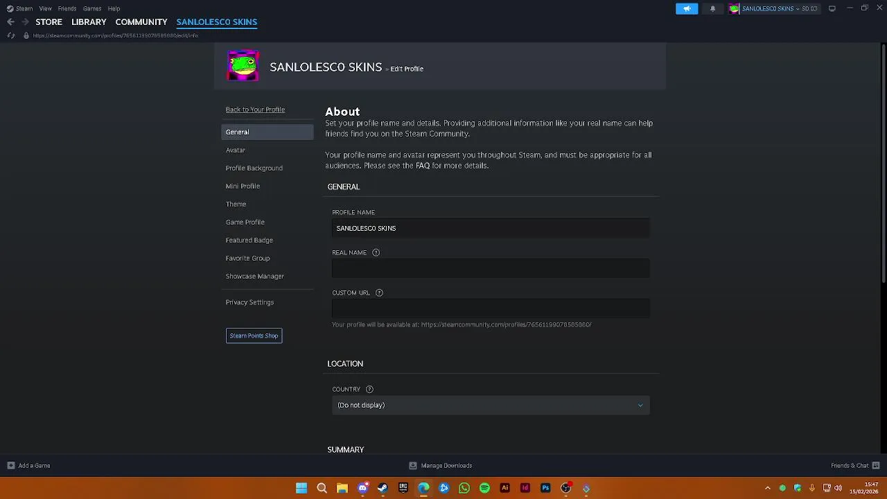Viewport: 887px width, 499px height.
Task: Open the notifications bell
Action: [712, 8]
